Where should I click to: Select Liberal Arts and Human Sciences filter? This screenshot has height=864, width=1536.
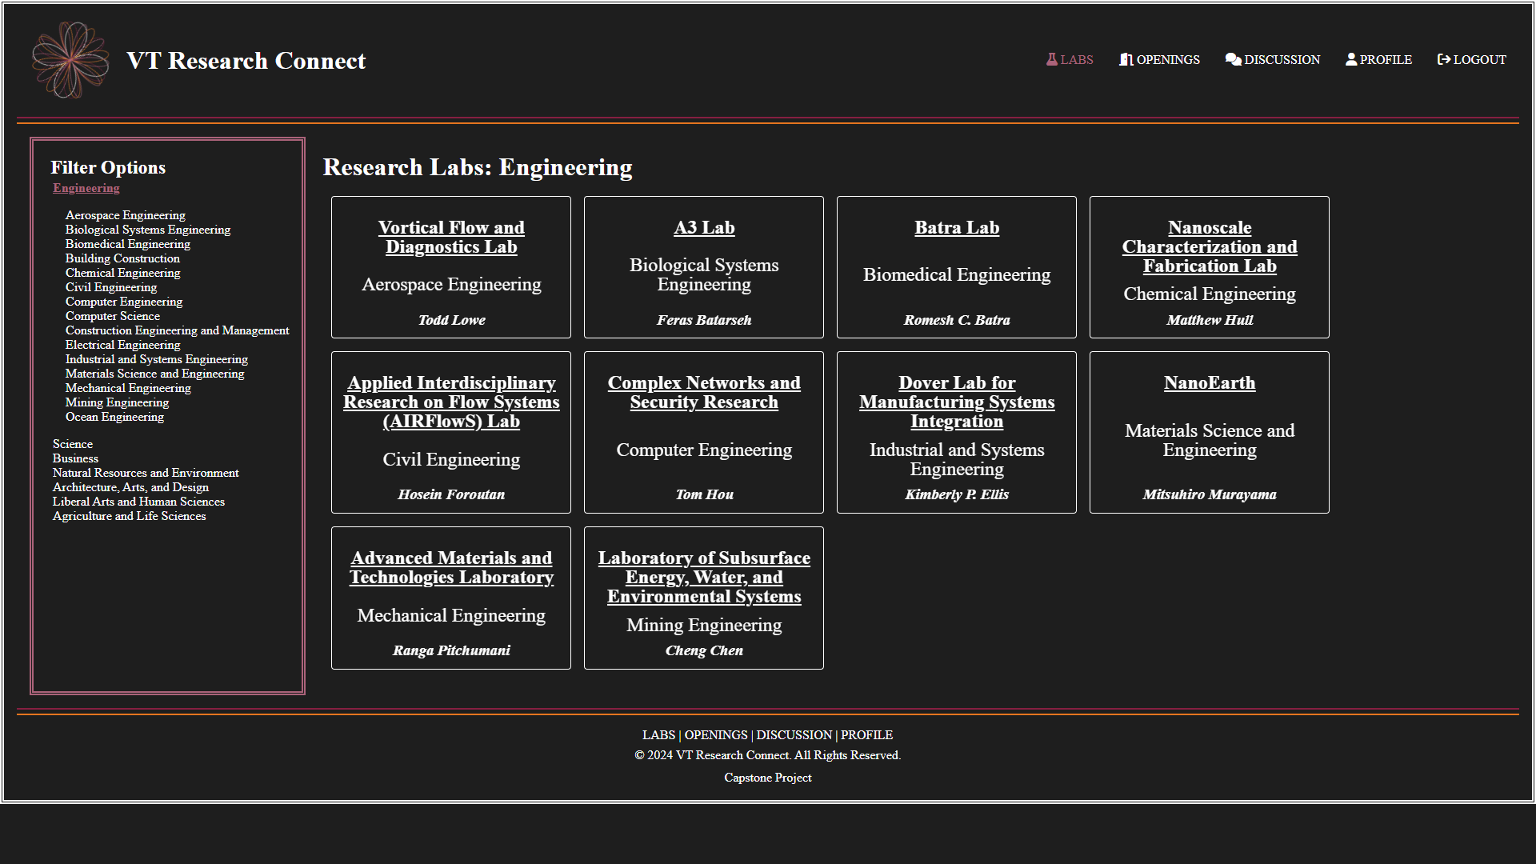pos(138,502)
